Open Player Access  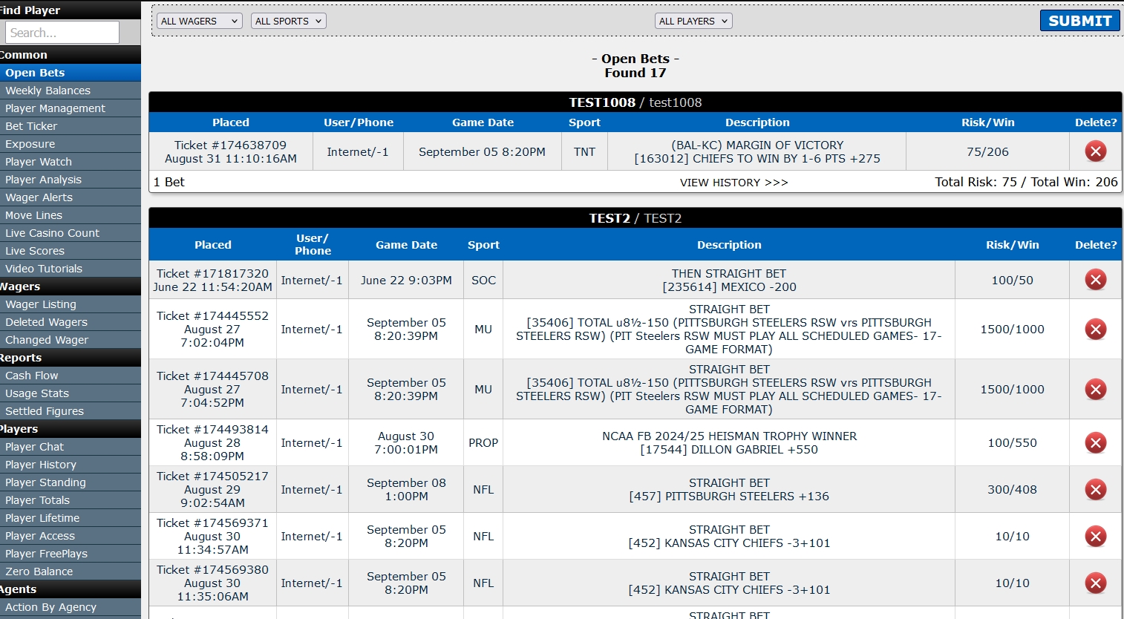click(x=71, y=536)
